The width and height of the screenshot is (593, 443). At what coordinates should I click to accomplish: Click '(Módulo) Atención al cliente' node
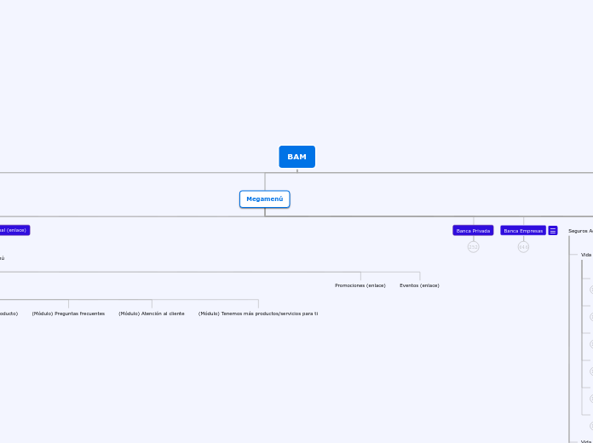[152, 314]
